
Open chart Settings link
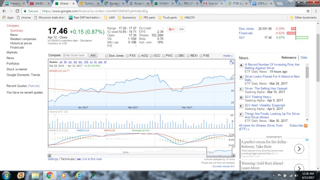click(53, 159)
